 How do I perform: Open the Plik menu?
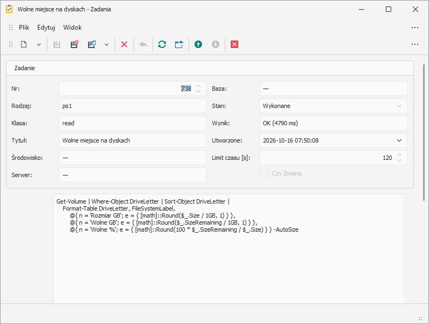24,28
